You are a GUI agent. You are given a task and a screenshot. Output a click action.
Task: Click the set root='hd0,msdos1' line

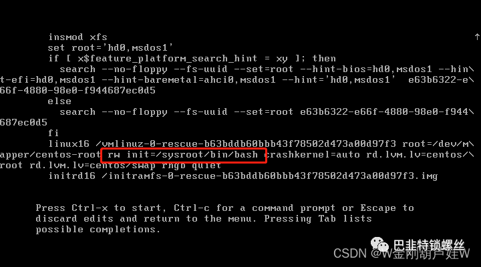(x=110, y=48)
